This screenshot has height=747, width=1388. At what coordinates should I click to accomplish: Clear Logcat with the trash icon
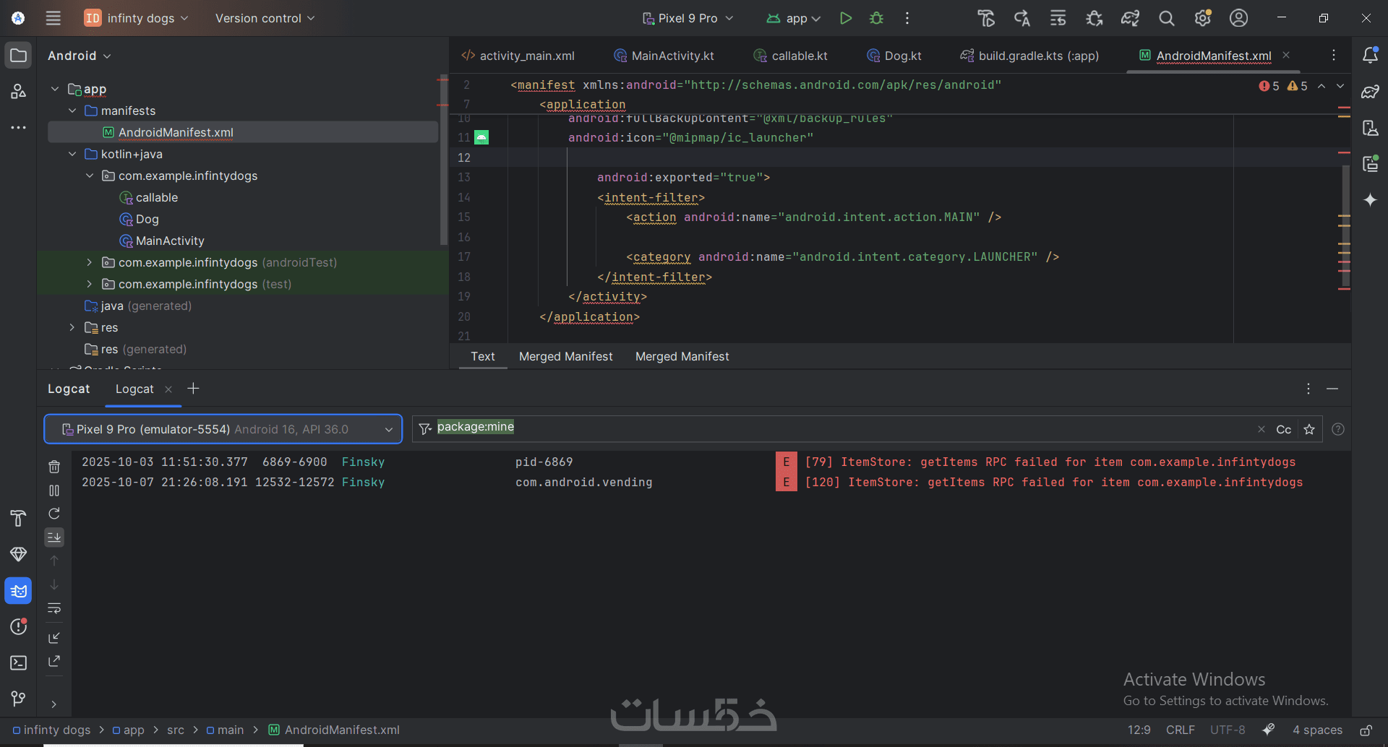pyautogui.click(x=54, y=467)
